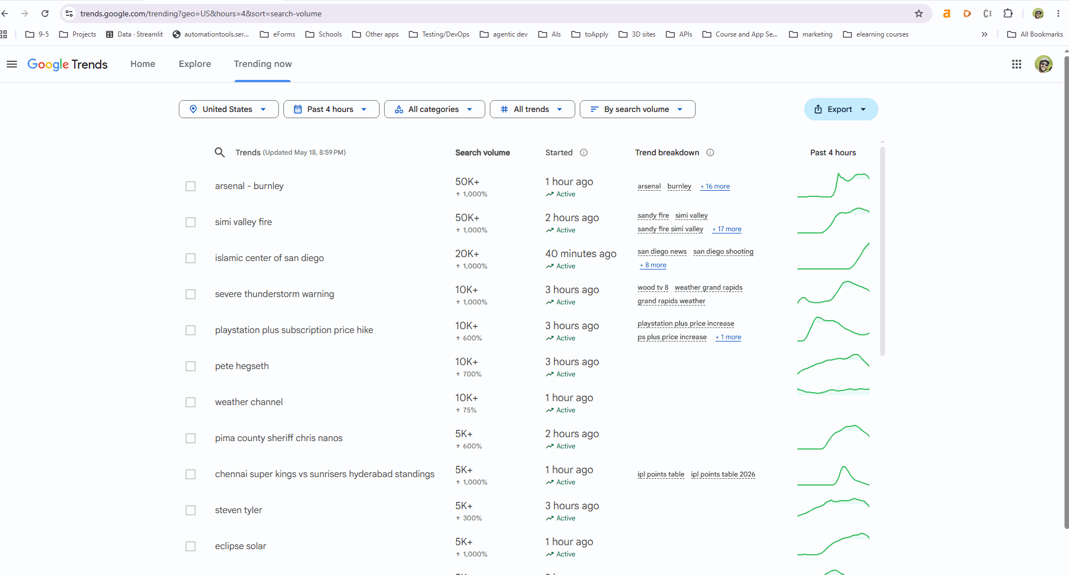
Task: Open the Schools bookmarks folder
Action: [x=324, y=34]
